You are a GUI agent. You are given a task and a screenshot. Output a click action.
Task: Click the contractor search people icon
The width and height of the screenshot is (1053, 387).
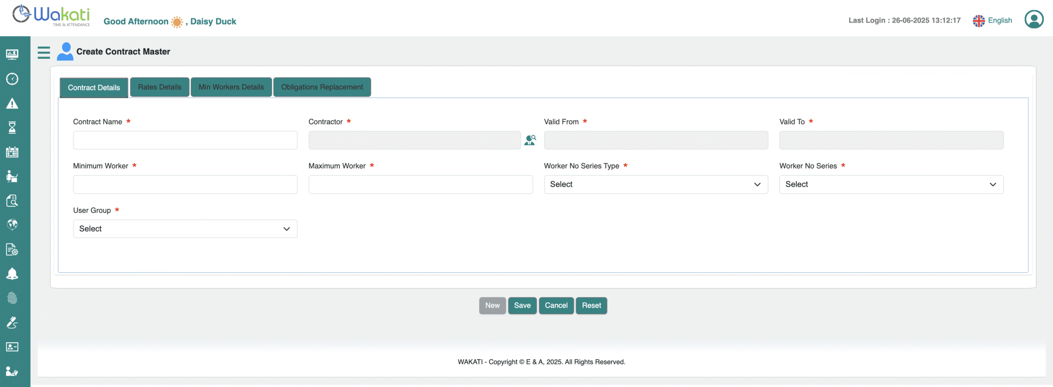[x=530, y=140]
